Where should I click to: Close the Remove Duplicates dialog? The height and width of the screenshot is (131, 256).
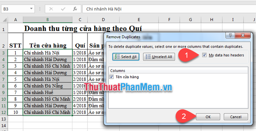(x=242, y=35)
